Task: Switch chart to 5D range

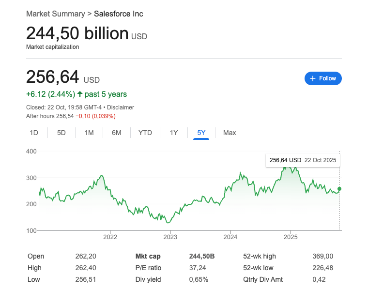Action: (x=61, y=133)
